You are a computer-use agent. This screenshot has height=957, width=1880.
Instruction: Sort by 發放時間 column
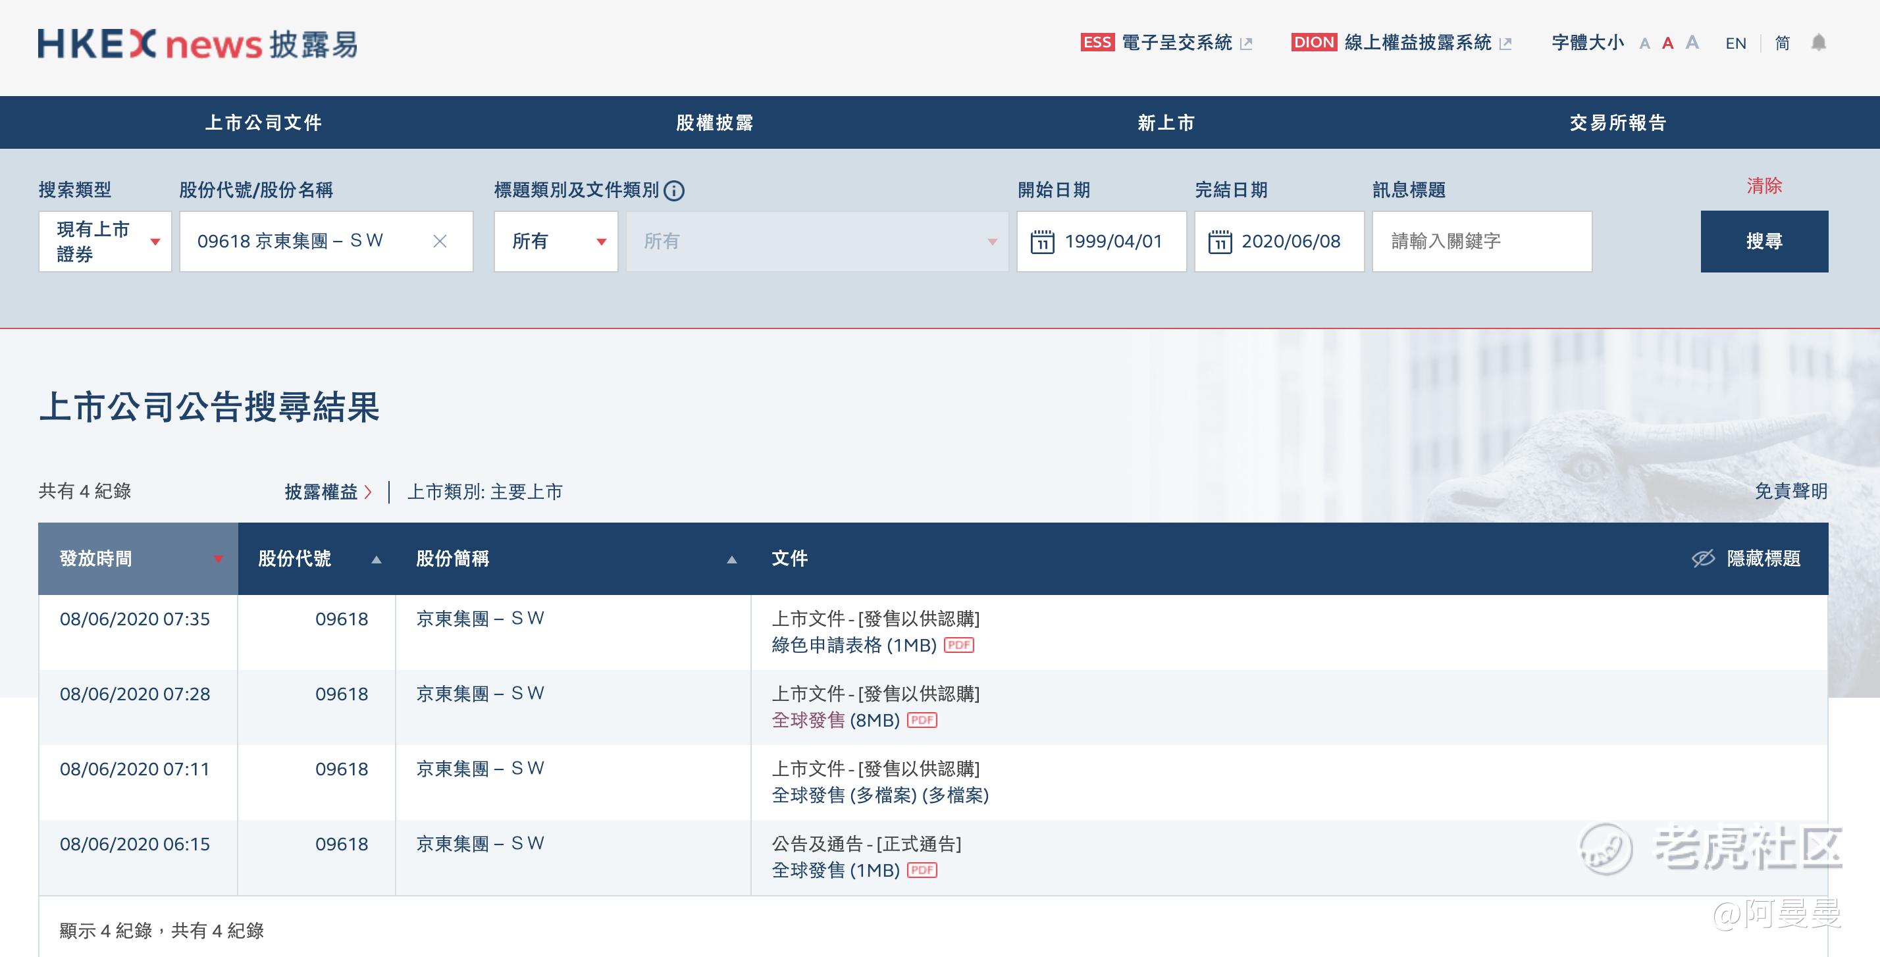click(x=138, y=558)
